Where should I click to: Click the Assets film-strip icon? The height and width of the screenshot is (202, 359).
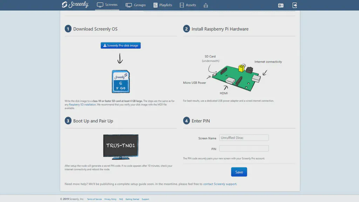[x=182, y=5]
